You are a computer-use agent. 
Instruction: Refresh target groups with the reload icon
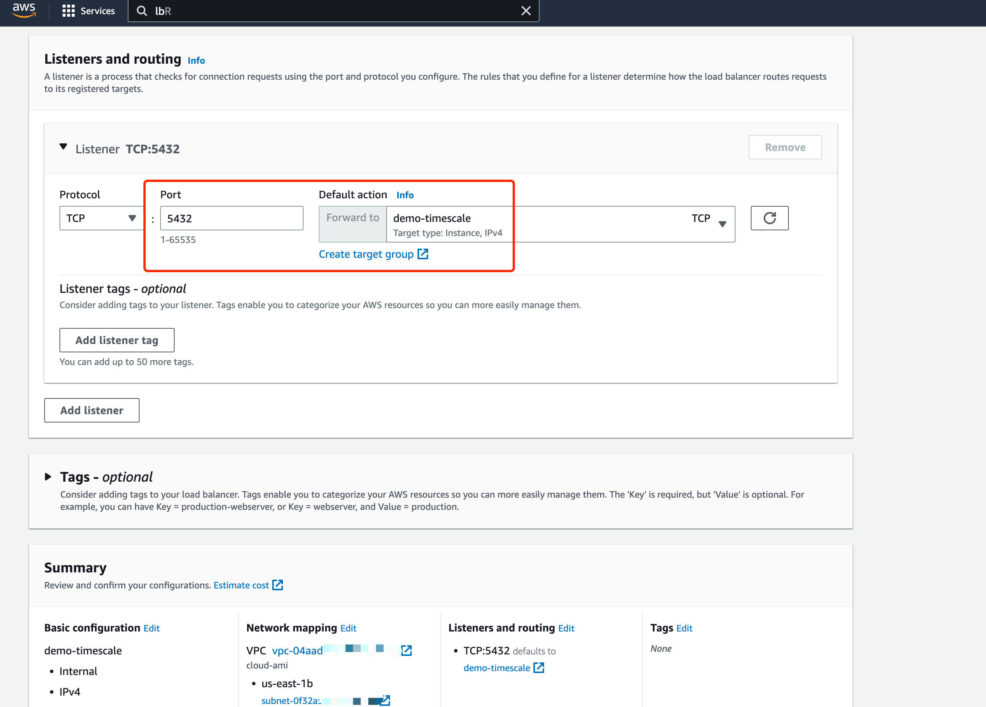tap(769, 218)
